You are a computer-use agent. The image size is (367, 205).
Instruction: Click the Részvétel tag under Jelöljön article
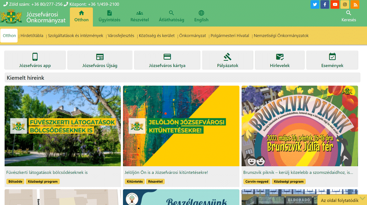click(155, 182)
